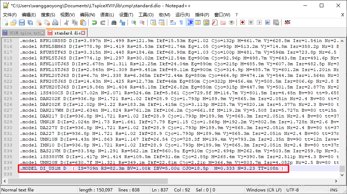Open the Function List panel
The height and width of the screenshot is (194, 347).
click(215, 22)
